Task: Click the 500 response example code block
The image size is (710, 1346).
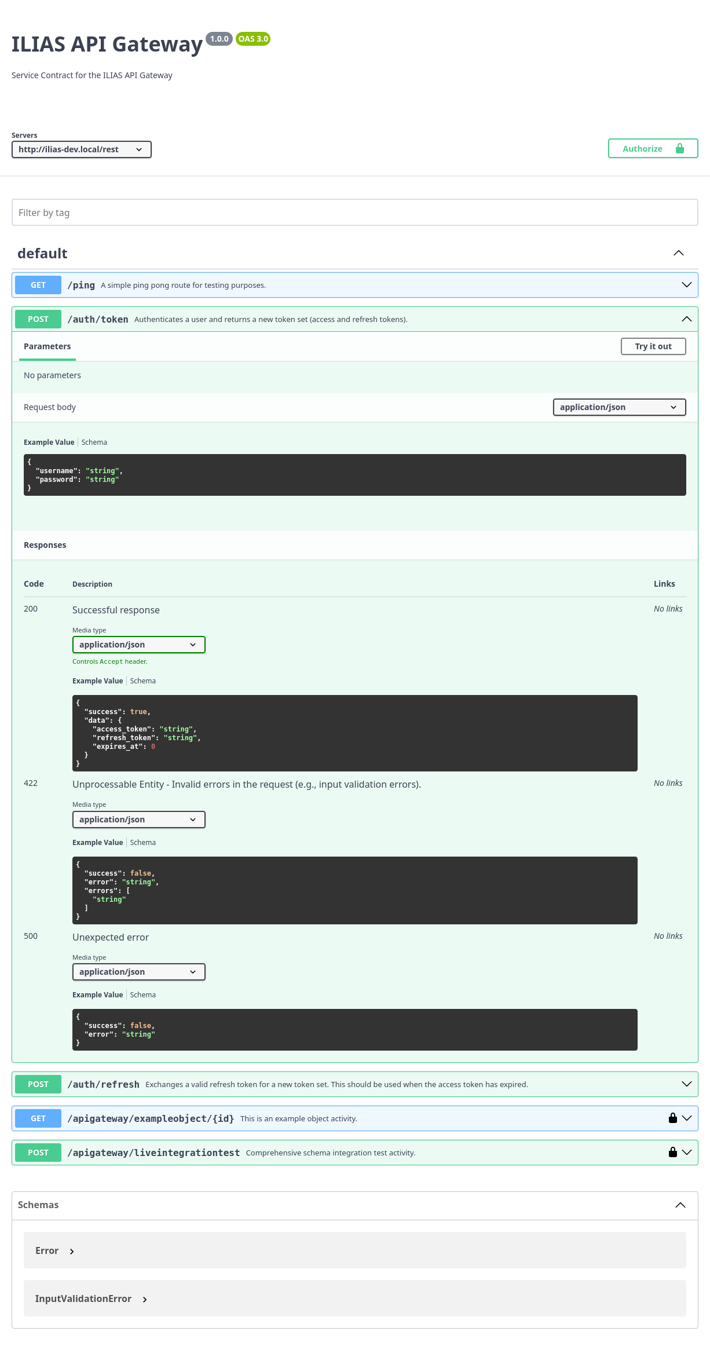Action: point(355,1030)
